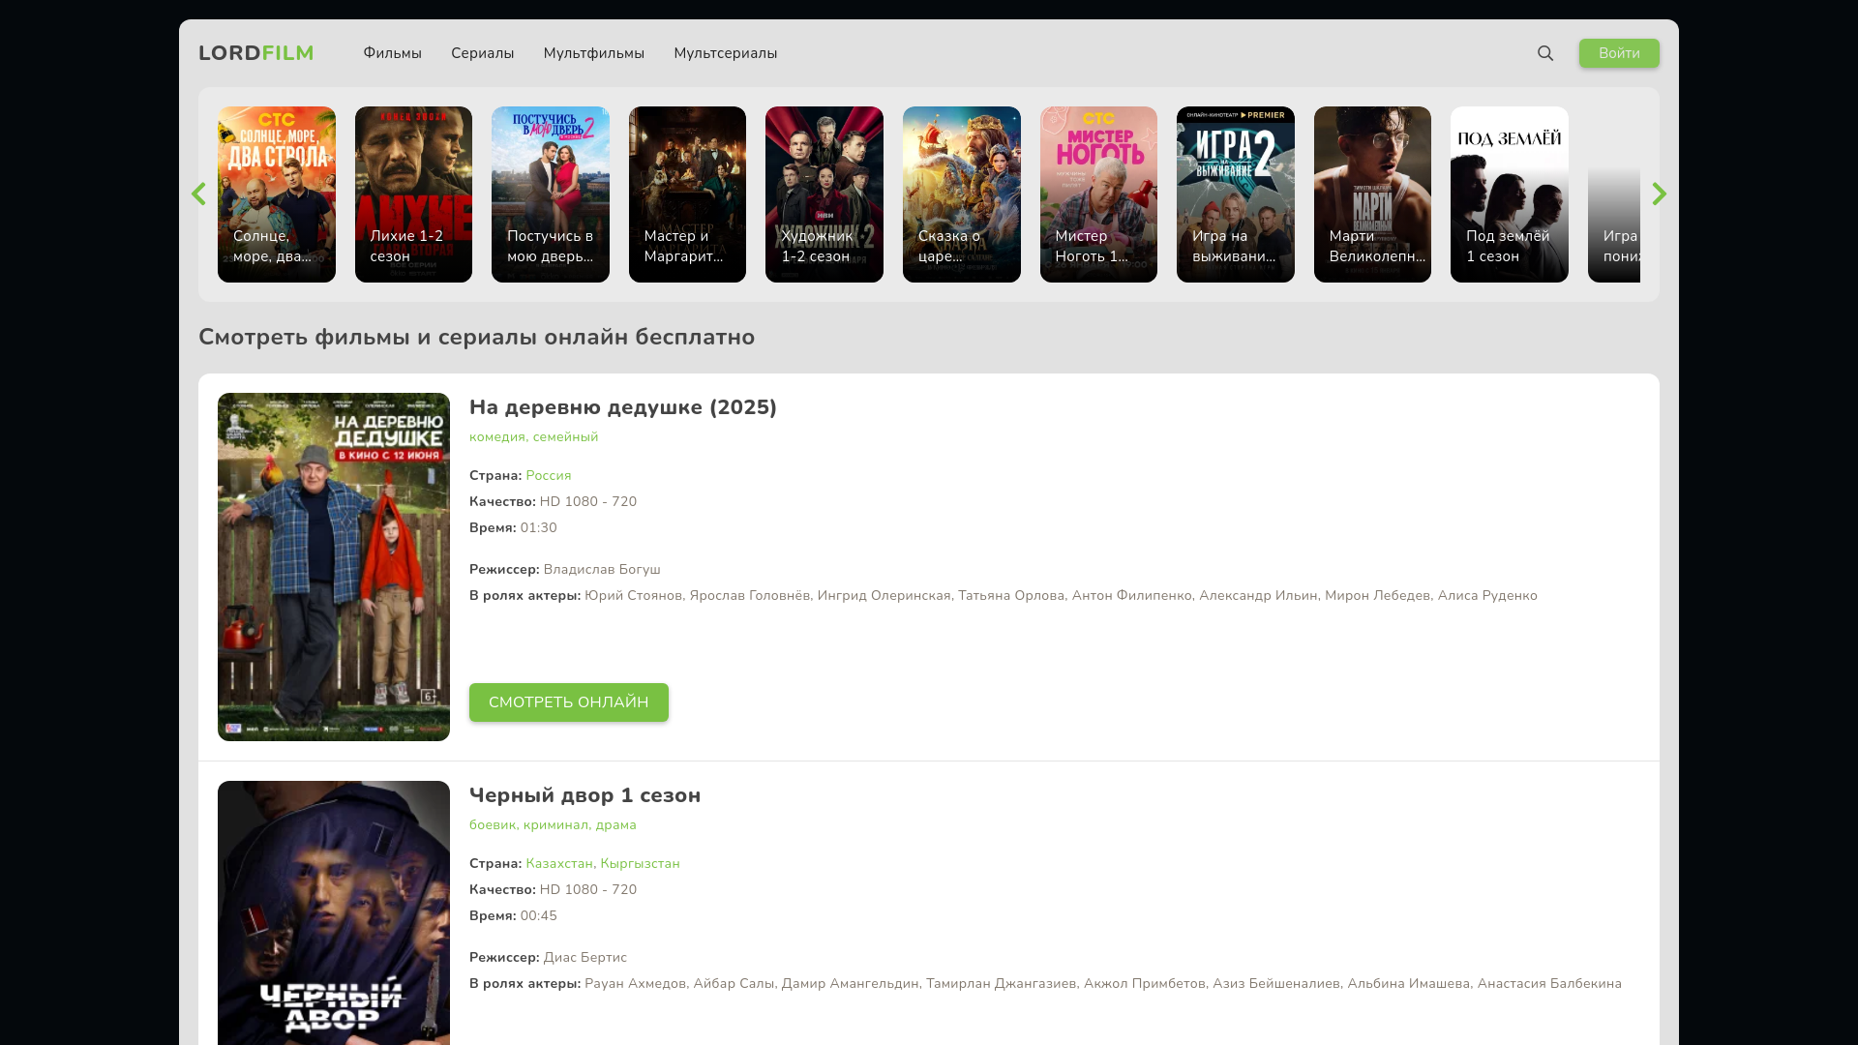Go to Мультсериалы section

pos(725,53)
